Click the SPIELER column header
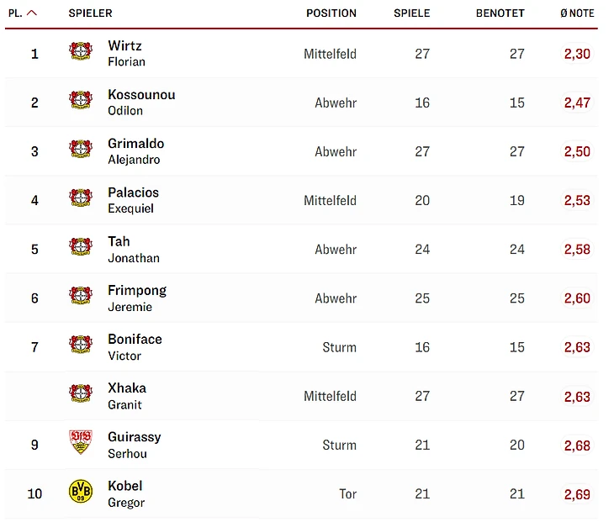614x522 pixels. click(90, 13)
